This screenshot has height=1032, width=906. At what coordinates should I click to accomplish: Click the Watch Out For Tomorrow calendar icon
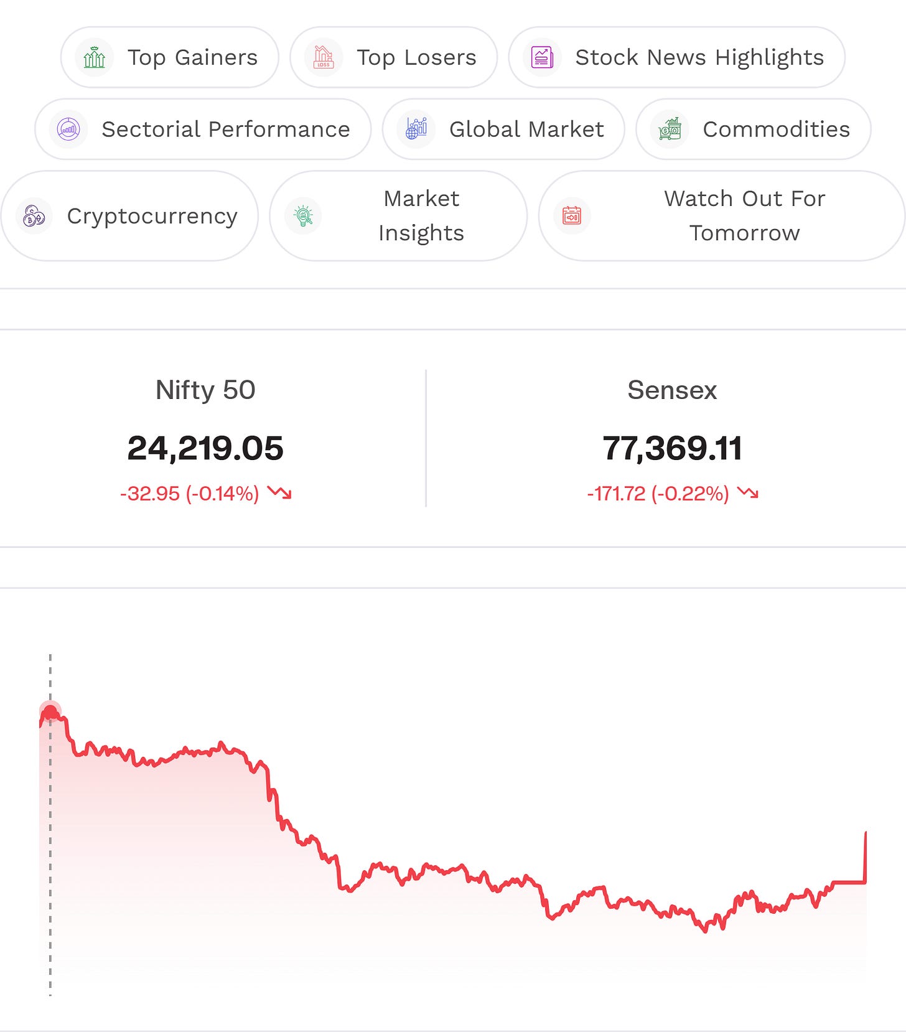[x=572, y=216]
